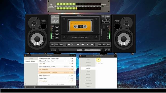166x93 pixels.
Task: Skip to the next track
Action: (x=82, y=44)
